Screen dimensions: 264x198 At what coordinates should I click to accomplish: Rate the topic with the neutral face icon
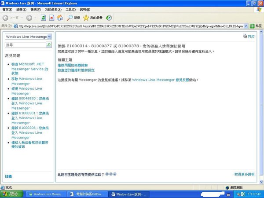[x=111, y=174]
